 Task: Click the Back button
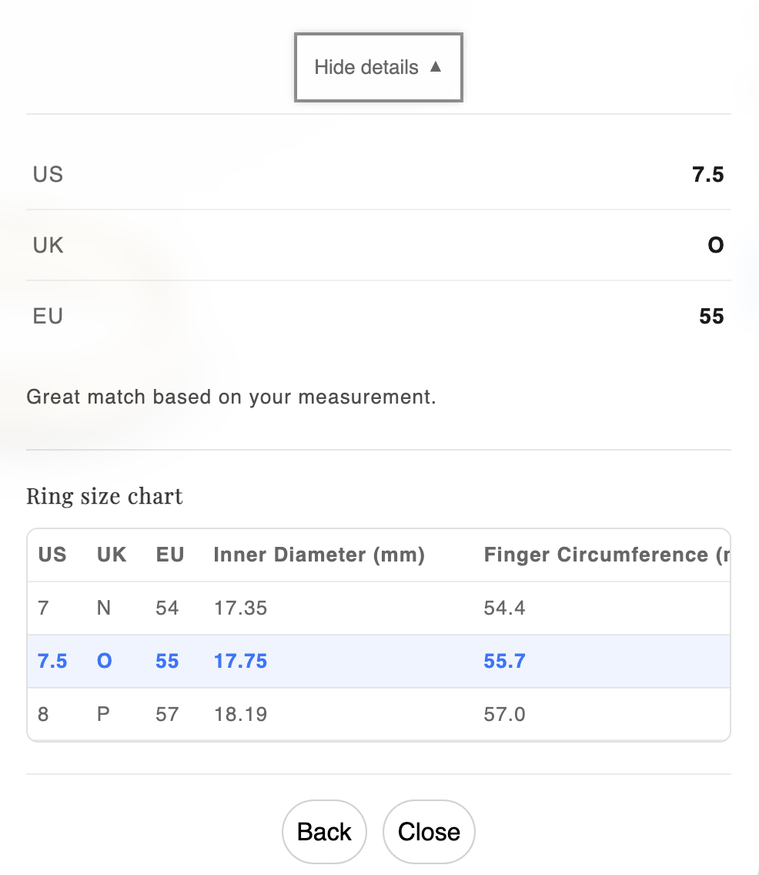[x=324, y=832]
